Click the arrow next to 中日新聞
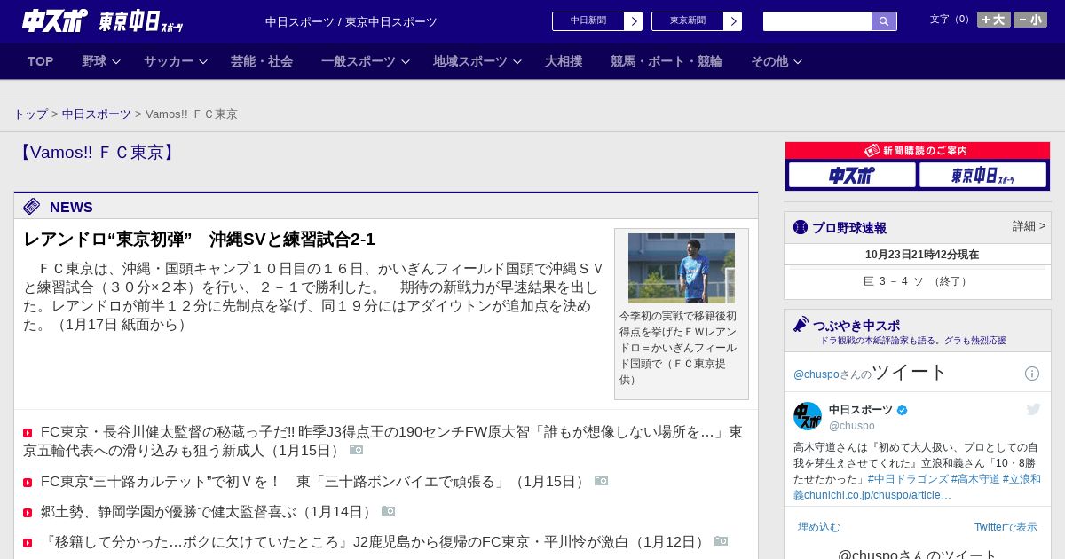The width and height of the screenshot is (1065, 559). 634,21
